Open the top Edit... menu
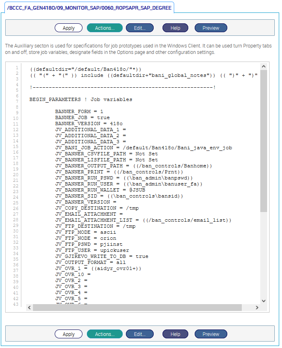 point(140,28)
